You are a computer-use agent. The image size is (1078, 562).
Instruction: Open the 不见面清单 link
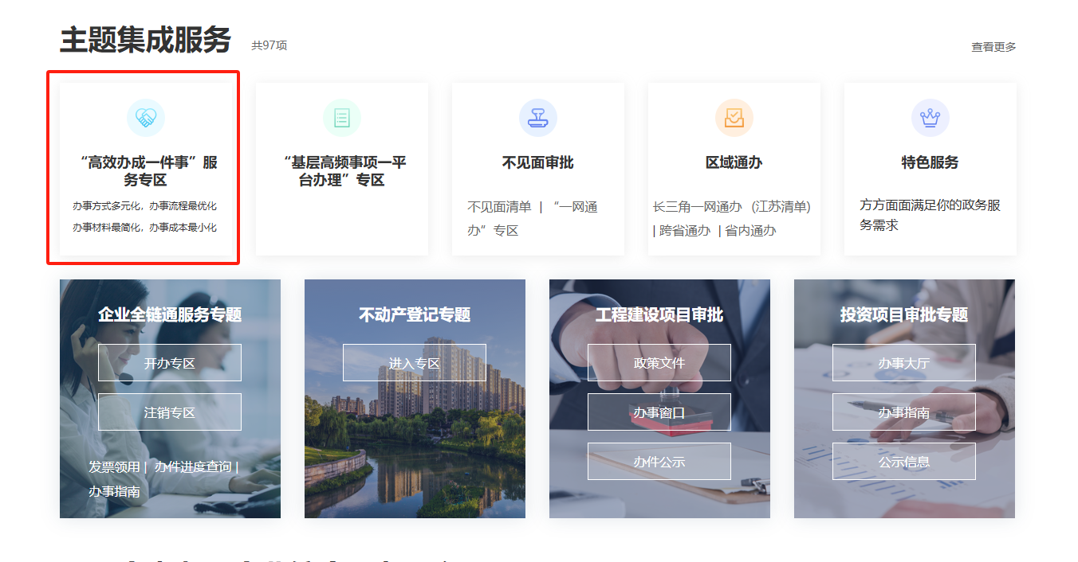tap(499, 207)
